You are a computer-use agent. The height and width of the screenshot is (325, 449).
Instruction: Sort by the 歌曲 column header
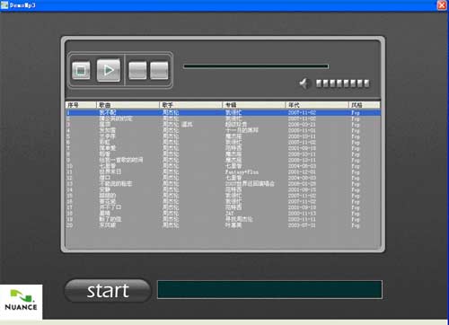[x=128, y=105]
